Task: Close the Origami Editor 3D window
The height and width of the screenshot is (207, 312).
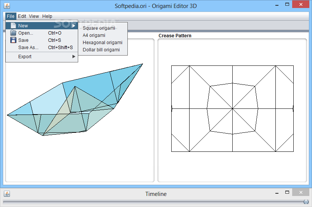Action: 301,4
